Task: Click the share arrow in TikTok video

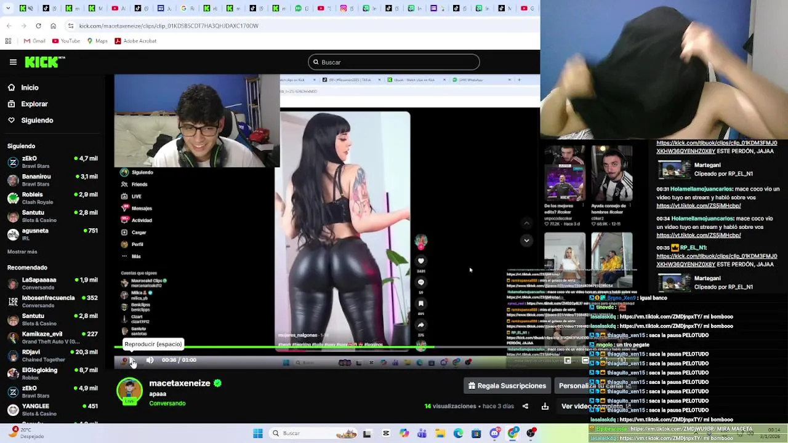Action: (x=421, y=325)
